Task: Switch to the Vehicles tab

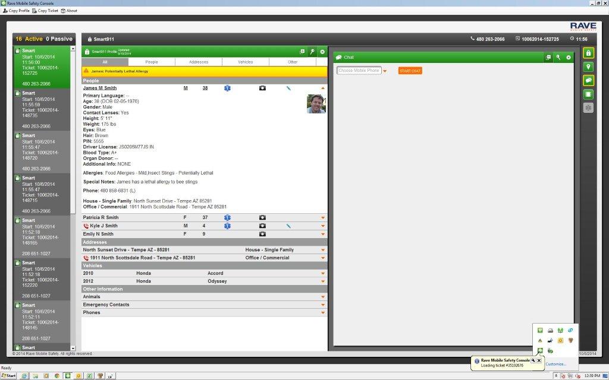Action: click(246, 62)
